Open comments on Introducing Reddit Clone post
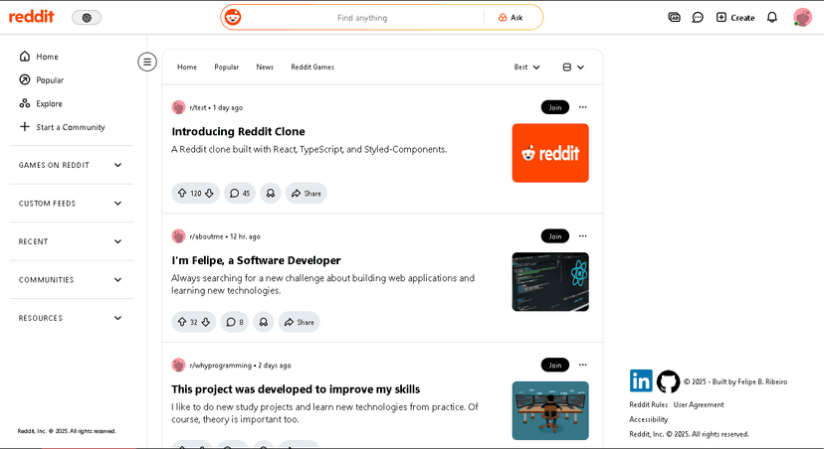The width and height of the screenshot is (824, 449). (x=240, y=193)
